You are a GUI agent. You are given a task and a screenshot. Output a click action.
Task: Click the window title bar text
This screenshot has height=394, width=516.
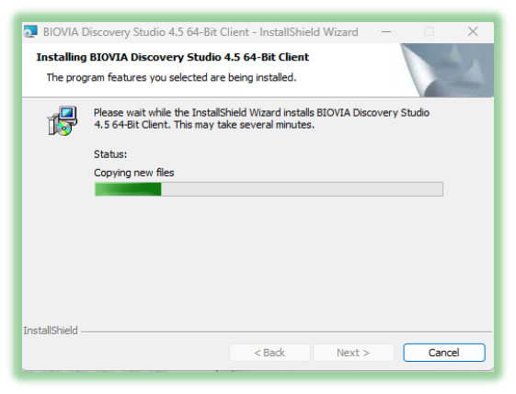(x=201, y=32)
